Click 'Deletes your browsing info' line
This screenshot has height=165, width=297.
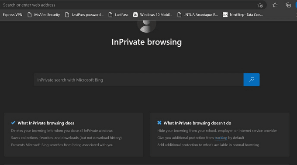pos(62,131)
